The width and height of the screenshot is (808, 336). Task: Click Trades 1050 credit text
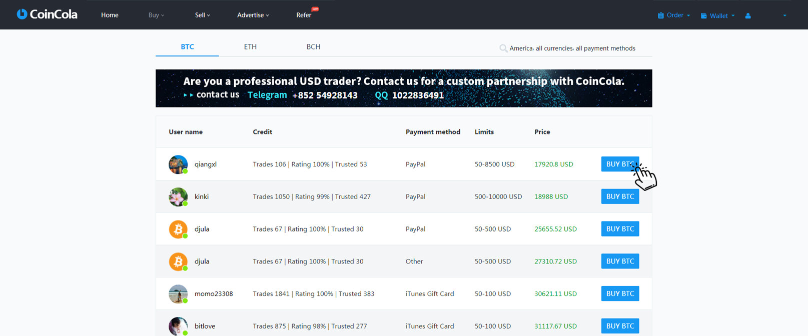[312, 196]
